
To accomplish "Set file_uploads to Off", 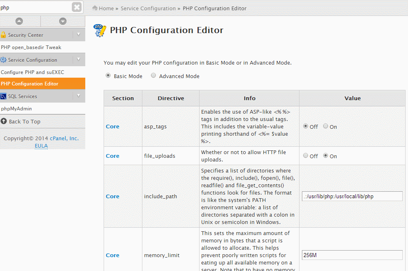I will tap(306, 156).
